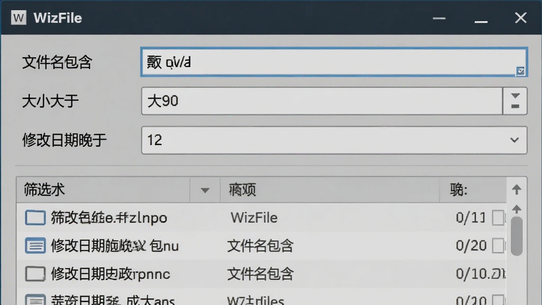Screen dimensions: 542x305
Task: Sort by the 筛选术 column header
Action: pos(103,190)
